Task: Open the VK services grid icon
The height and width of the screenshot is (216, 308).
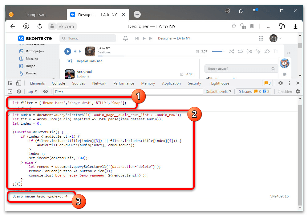Action: click(261, 38)
